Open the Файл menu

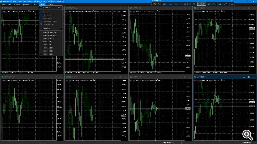pyautogui.click(x=3, y=4)
